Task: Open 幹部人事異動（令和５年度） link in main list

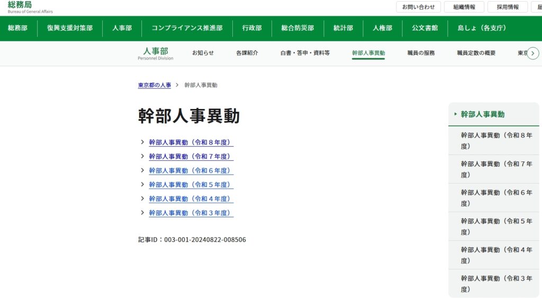Action: point(191,185)
